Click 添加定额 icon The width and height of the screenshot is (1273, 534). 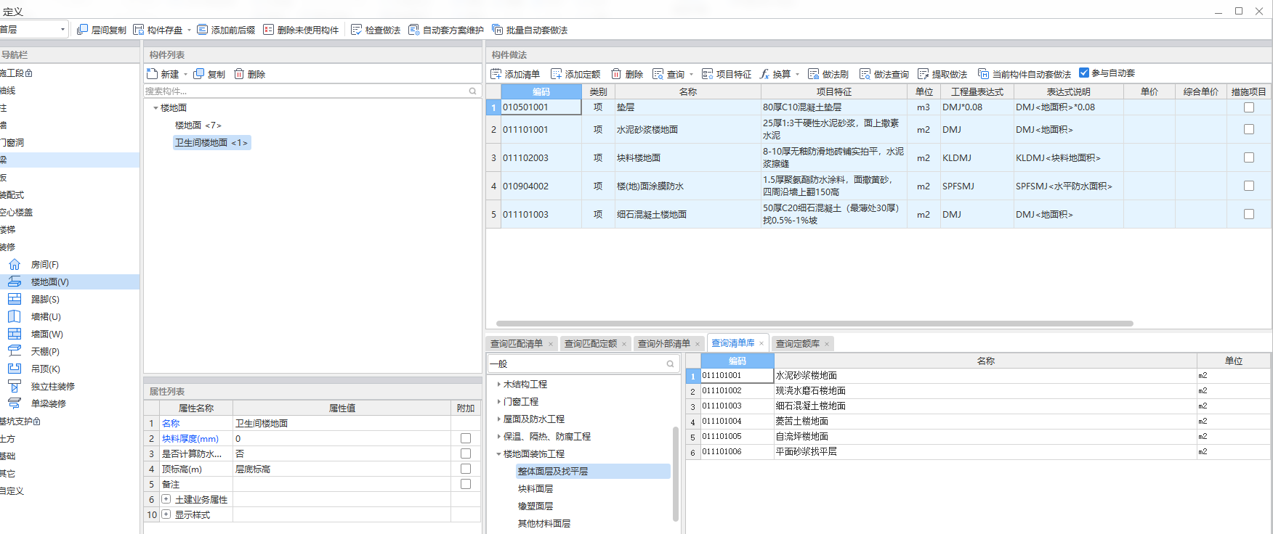click(x=556, y=74)
